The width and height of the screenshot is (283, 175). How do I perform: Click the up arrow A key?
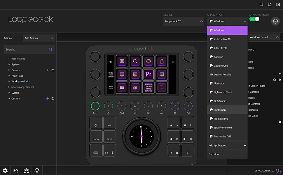[x=174, y=123]
